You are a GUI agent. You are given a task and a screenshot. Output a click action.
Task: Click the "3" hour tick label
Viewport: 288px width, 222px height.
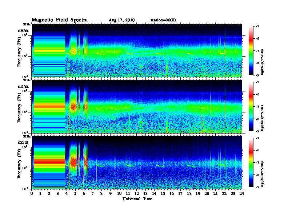pyautogui.click(x=58, y=194)
